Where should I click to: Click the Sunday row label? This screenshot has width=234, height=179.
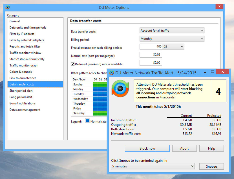point(78,85)
